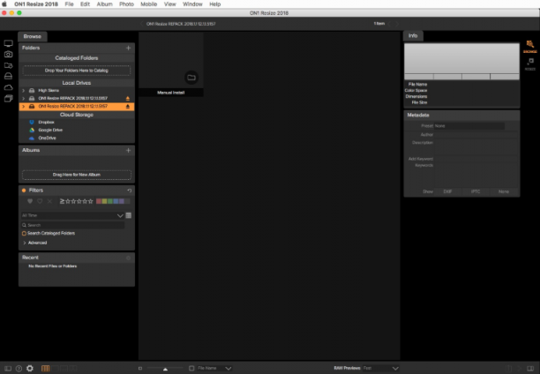Open the Album menu
Screen dimensions: 540x374
pos(104,4)
